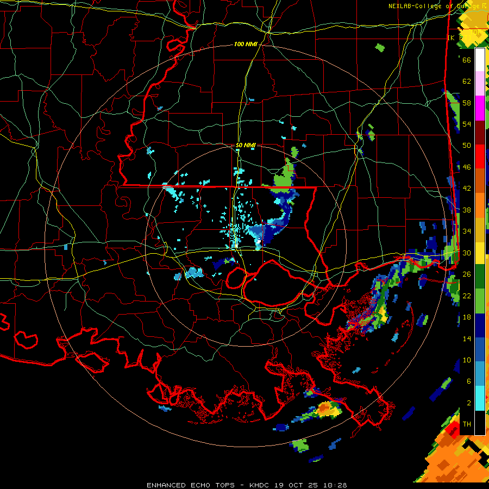Click the legend value '54'
The height and width of the screenshot is (489, 489).
click(x=467, y=124)
